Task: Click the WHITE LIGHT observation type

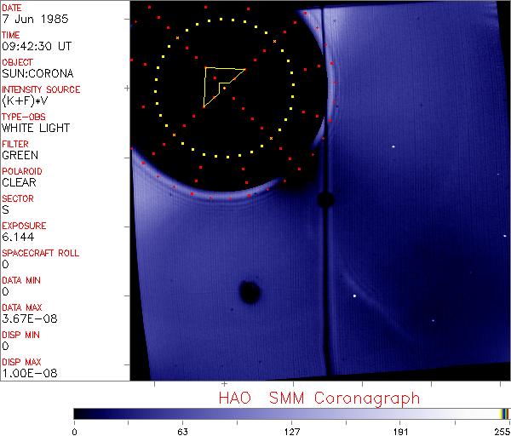Action: click(x=36, y=128)
